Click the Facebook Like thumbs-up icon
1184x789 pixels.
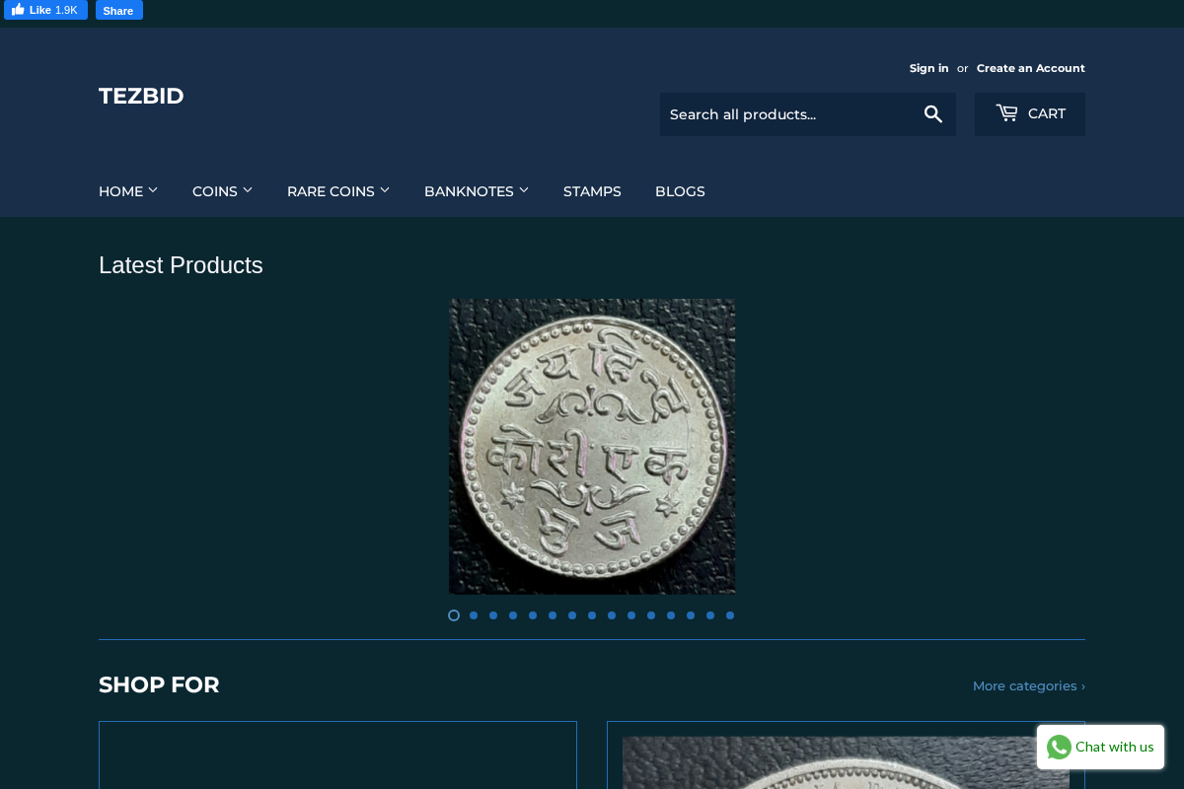point(18,9)
